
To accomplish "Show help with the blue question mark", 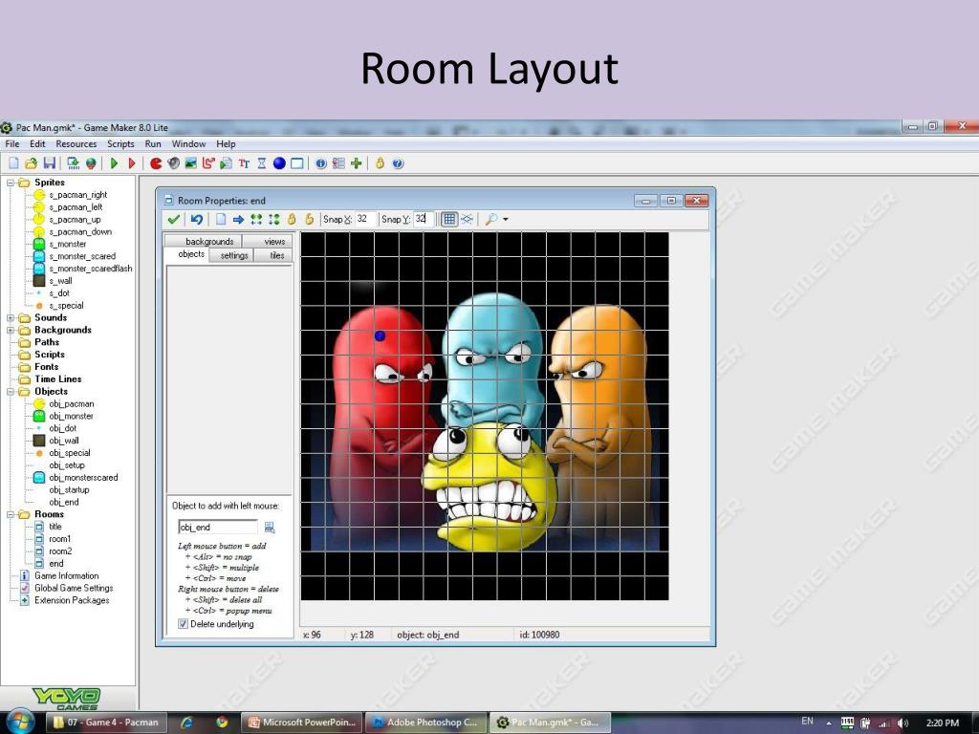I will pos(398,163).
